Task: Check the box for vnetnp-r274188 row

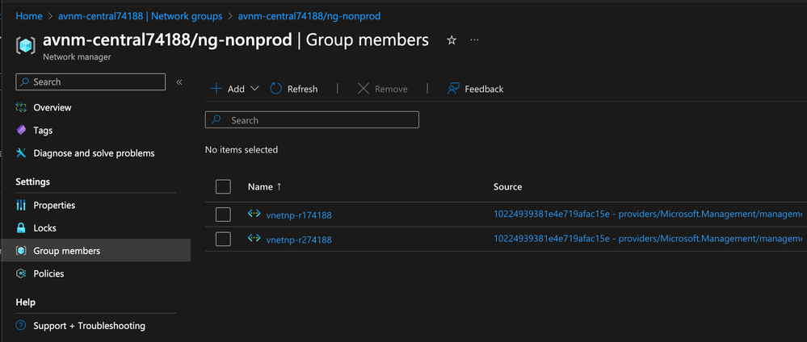Action: pyautogui.click(x=223, y=239)
